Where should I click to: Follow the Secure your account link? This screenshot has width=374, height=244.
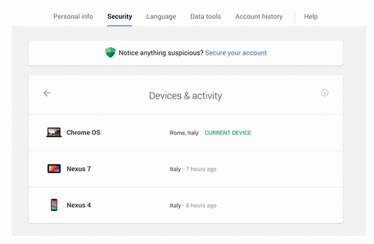[x=236, y=53]
